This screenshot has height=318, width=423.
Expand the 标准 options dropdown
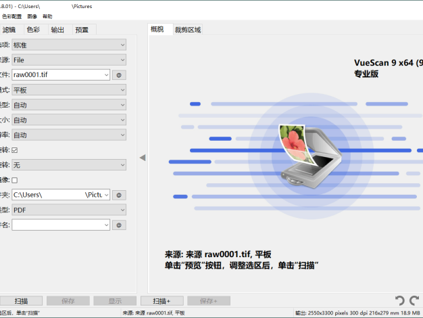point(69,45)
